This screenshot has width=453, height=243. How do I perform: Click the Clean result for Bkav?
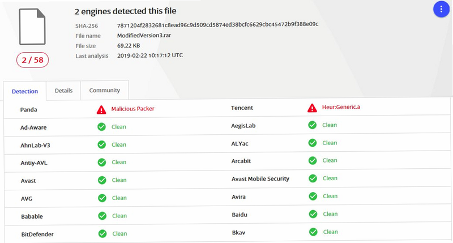tap(330, 232)
